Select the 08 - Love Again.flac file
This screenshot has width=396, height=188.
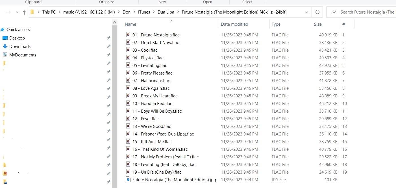(151, 88)
